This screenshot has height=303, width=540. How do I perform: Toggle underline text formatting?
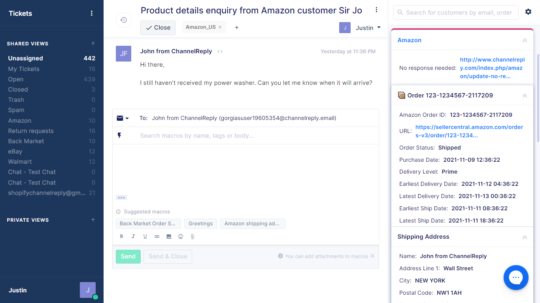click(x=145, y=237)
